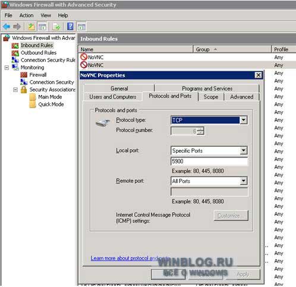This screenshot has width=296, height=287.
Task: Select Inbound Rules in the tree
Action: 37,45
